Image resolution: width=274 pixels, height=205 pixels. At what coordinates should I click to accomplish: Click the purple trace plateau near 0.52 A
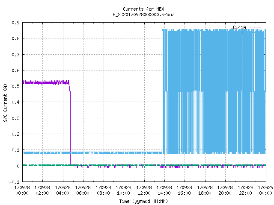tap(46, 82)
